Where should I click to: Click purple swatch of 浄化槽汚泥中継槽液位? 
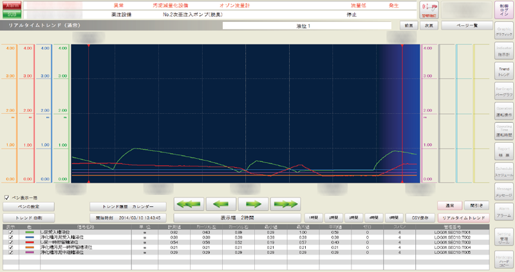30,252
